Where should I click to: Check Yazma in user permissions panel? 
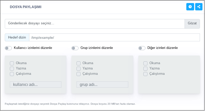[x=12, y=68]
